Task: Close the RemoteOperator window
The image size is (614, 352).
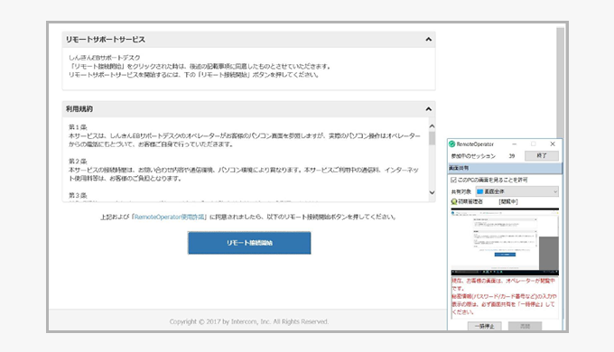Action: click(553, 144)
